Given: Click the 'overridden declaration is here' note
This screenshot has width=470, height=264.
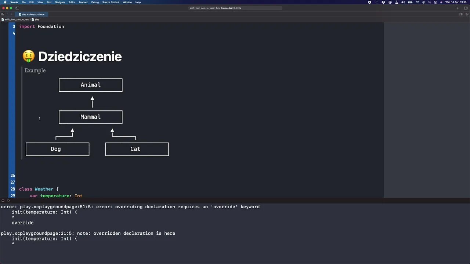Looking at the screenshot, I should click(x=88, y=233).
